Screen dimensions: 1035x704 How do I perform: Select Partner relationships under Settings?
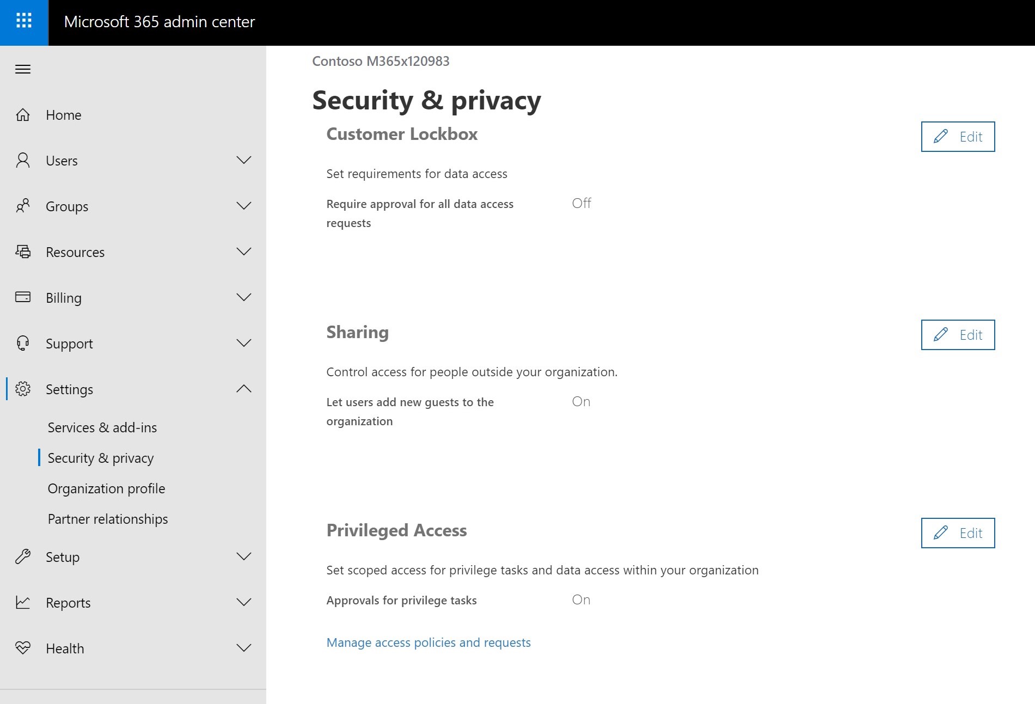coord(108,519)
